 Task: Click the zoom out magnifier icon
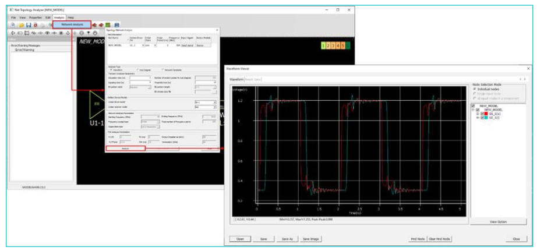click(81, 33)
